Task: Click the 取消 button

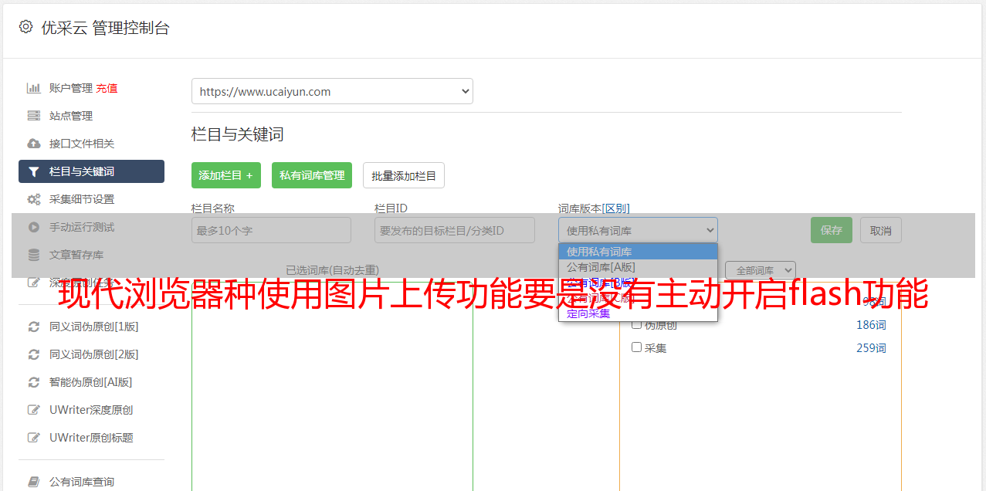Action: point(881,230)
